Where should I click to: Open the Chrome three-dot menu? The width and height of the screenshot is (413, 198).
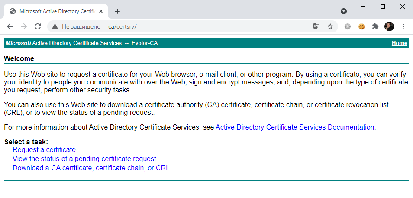[403, 26]
